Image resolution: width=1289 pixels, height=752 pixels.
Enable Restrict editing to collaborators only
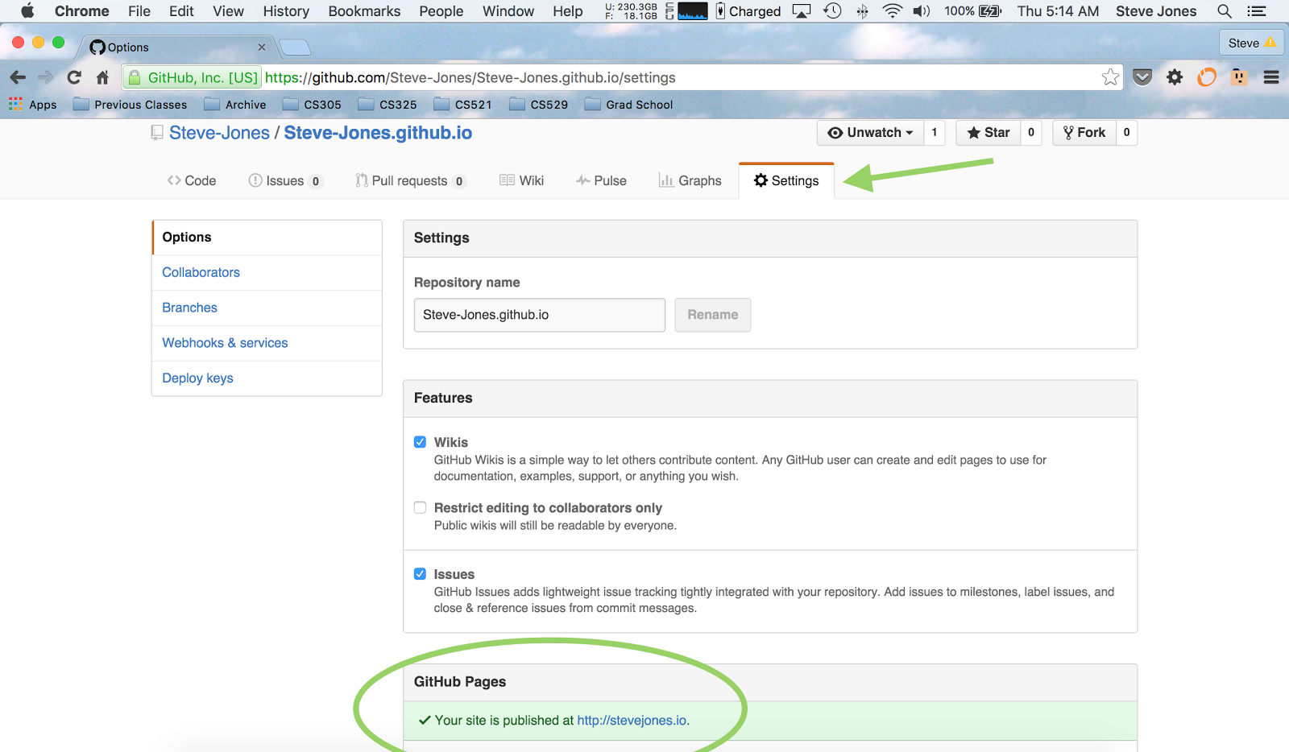click(420, 507)
